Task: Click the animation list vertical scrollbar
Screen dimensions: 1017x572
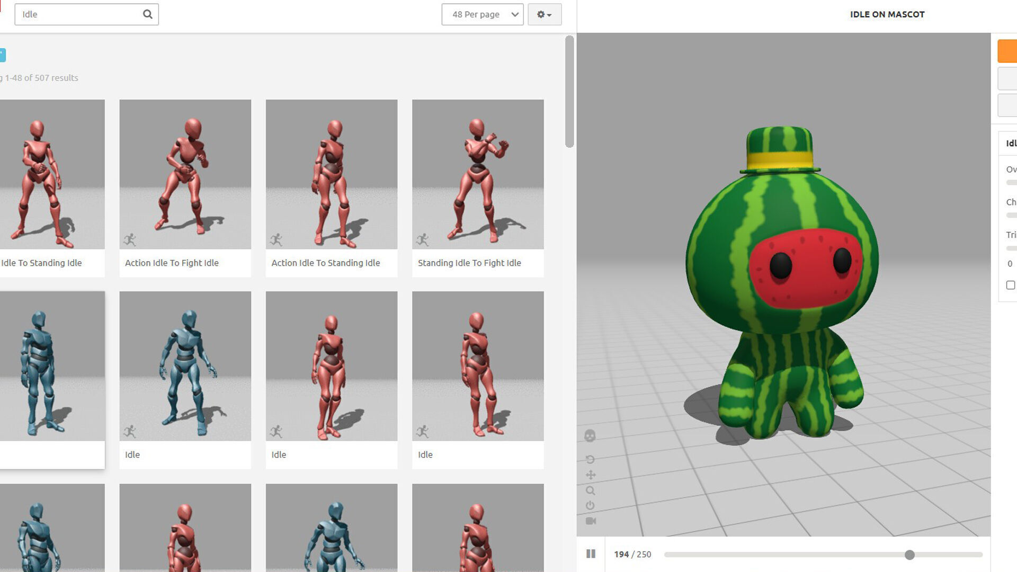Action: 569,92
